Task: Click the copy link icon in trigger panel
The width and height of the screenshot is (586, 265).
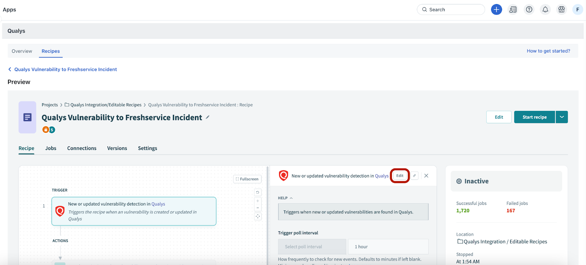Action: point(414,176)
